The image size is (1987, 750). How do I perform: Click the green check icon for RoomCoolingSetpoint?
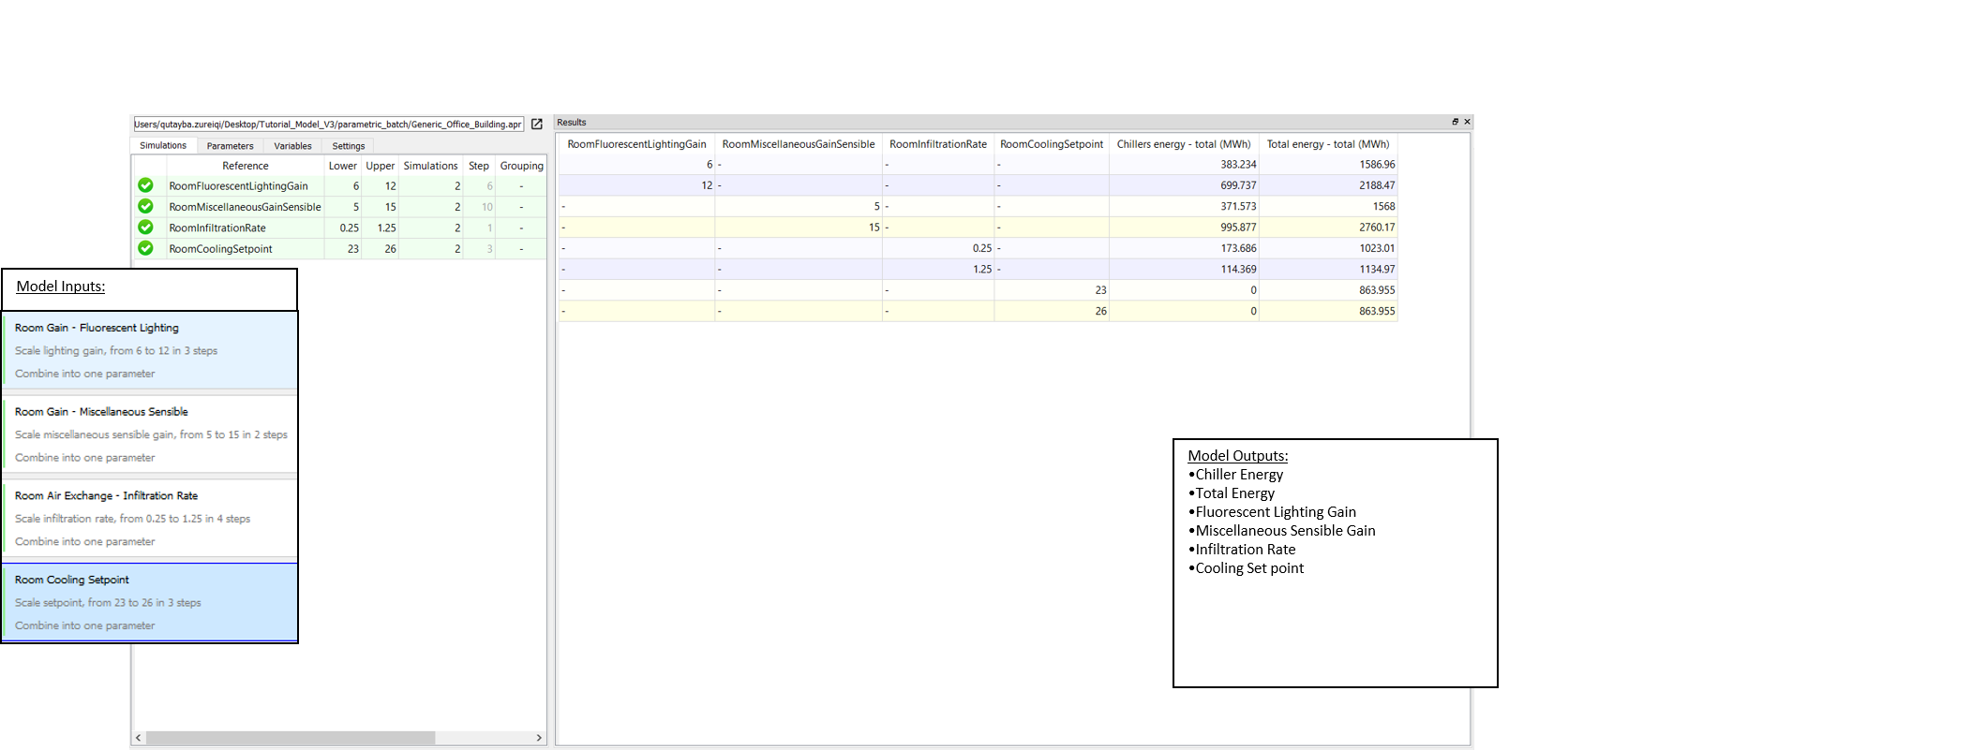tap(145, 248)
